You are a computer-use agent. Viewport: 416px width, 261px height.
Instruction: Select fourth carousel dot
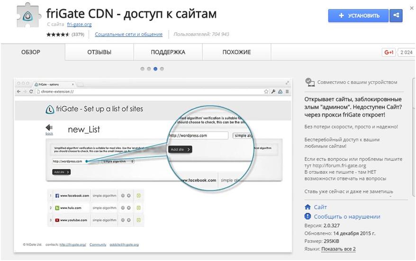point(162,69)
